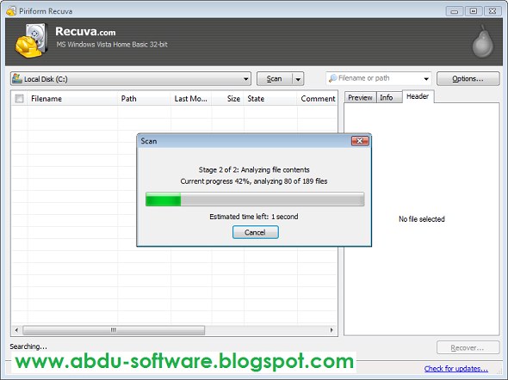This screenshot has width=508, height=380.
Task: Click the Scan button
Action: click(x=275, y=79)
